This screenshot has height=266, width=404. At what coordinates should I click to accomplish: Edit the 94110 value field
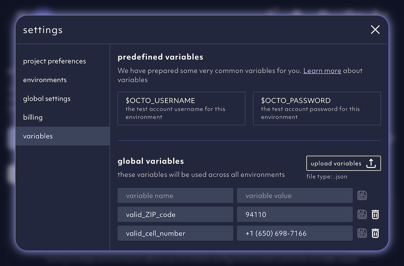pos(295,214)
